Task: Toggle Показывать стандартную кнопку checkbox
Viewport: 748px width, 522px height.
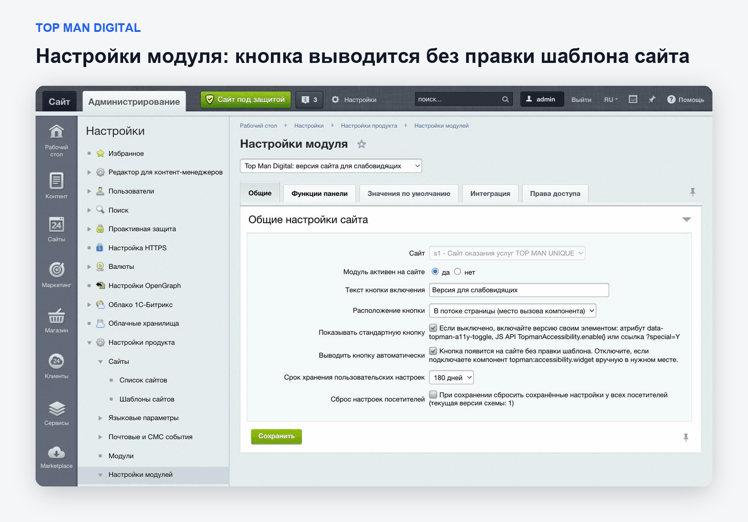Action: tap(433, 328)
